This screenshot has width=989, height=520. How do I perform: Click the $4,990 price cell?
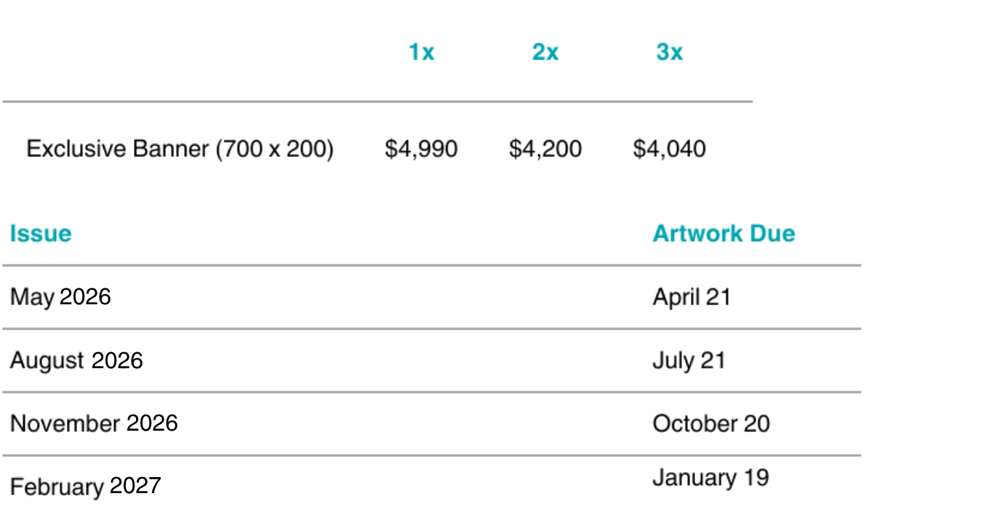(421, 149)
